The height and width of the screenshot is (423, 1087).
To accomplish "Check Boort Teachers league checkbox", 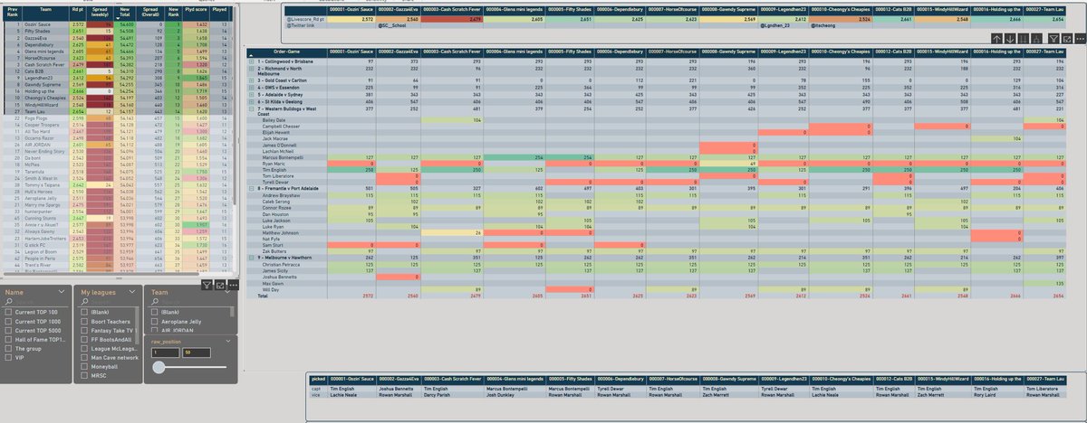I will 84,321.
